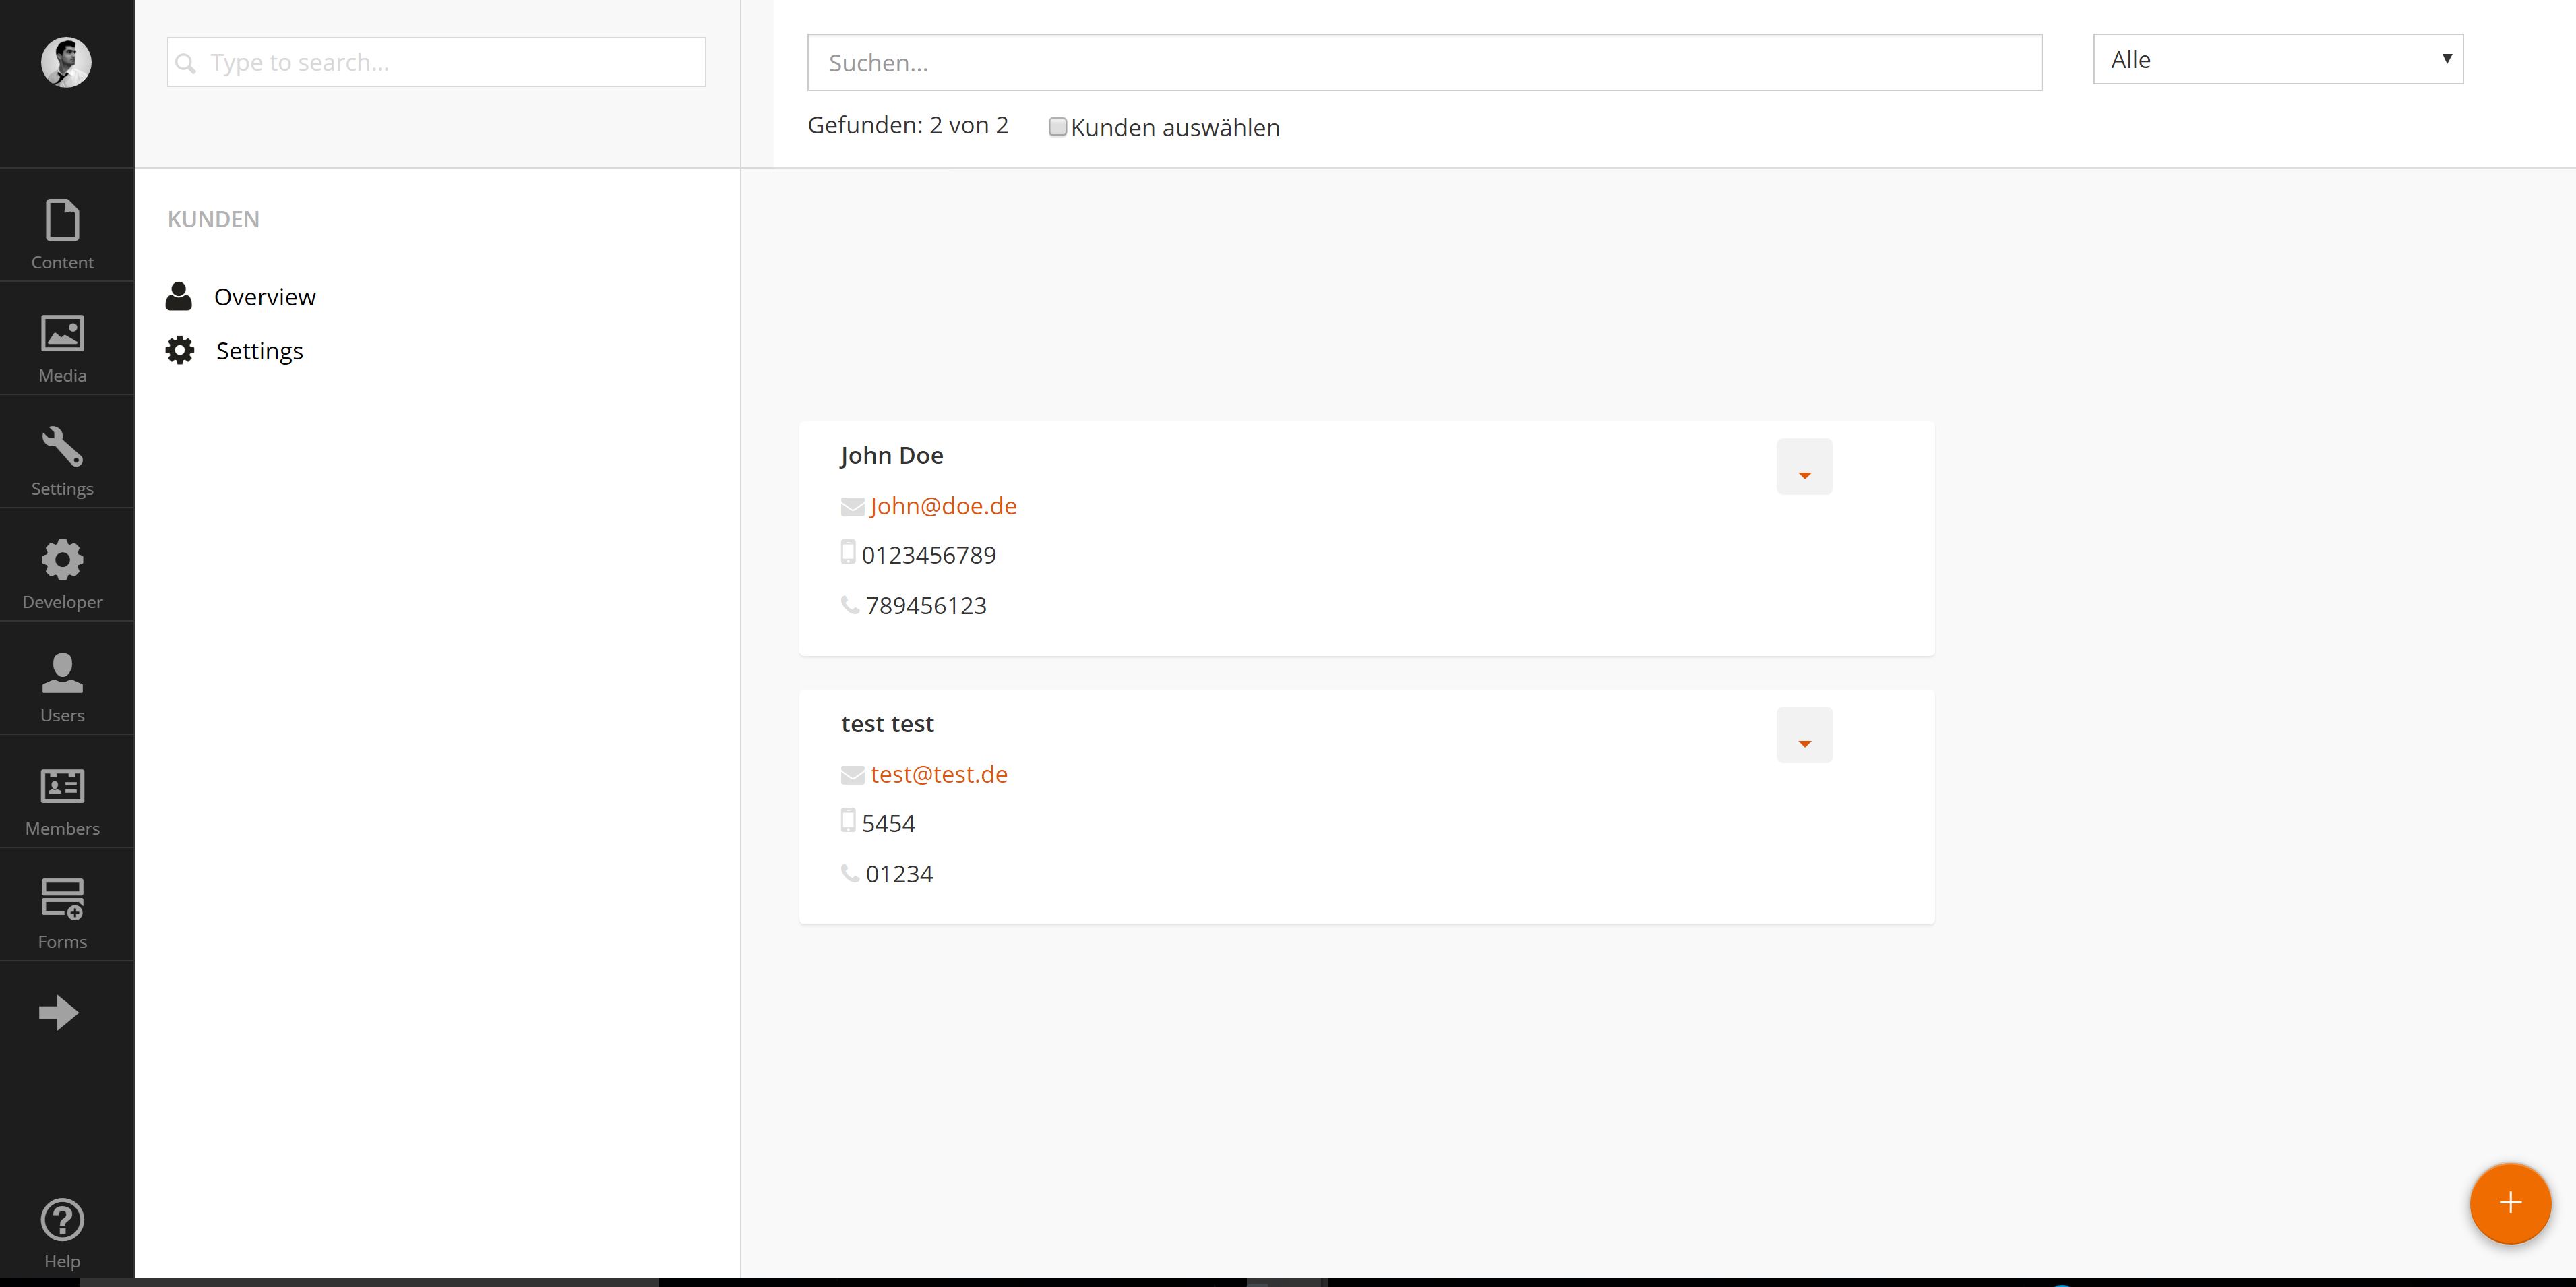Open the Help section

coord(62,1233)
